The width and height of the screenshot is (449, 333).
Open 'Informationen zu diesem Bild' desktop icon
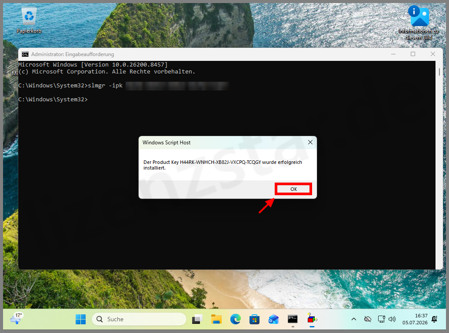tap(419, 23)
